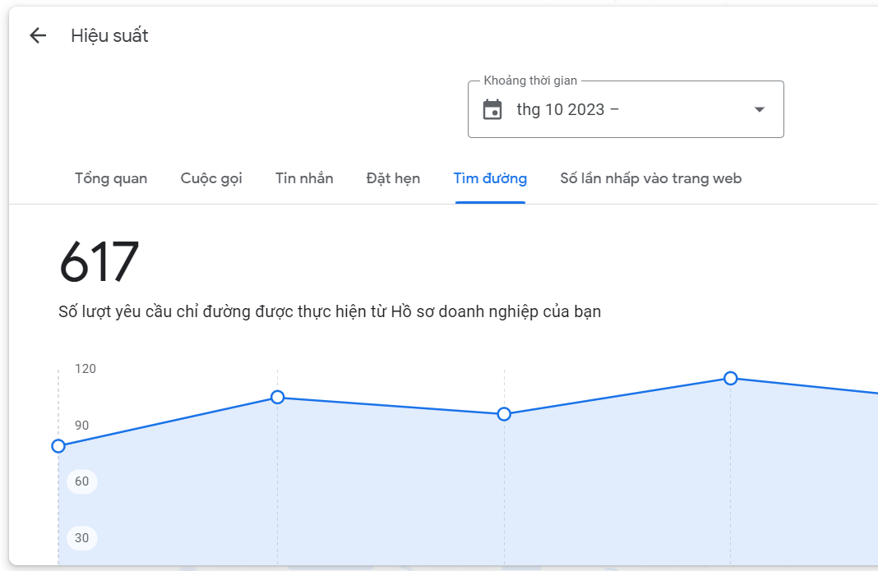The image size is (878, 571).
Task: Select the Tin nhắn tab
Action: (x=304, y=178)
